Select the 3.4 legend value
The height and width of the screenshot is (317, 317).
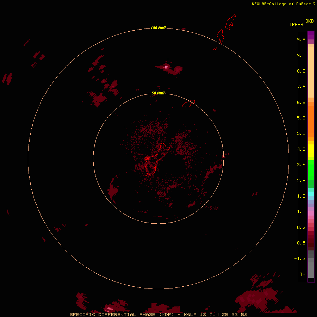pyautogui.click(x=301, y=165)
